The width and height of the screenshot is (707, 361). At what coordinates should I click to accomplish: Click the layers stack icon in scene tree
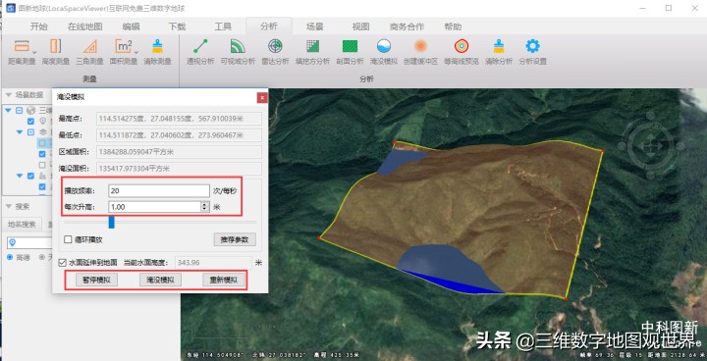[43, 132]
